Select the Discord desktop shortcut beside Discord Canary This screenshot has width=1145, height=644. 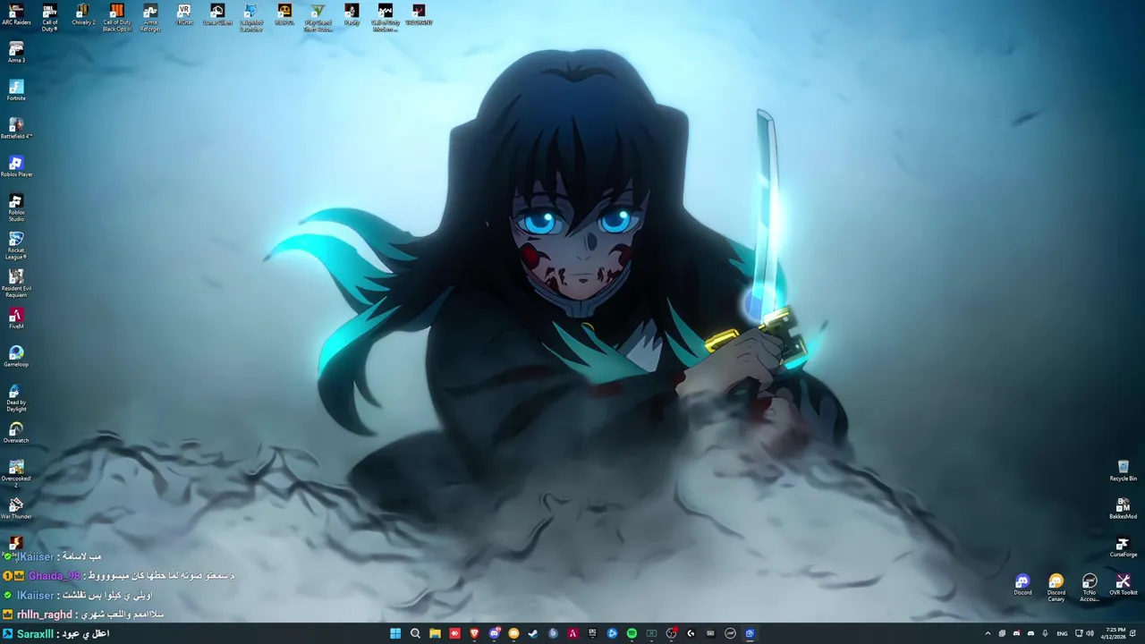1022,584
